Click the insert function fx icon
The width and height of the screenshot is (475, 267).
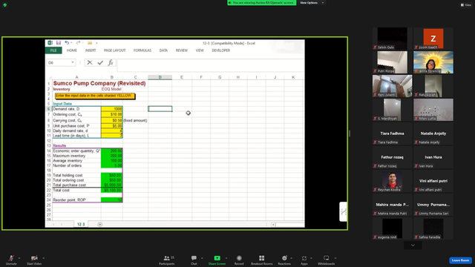(x=111, y=62)
